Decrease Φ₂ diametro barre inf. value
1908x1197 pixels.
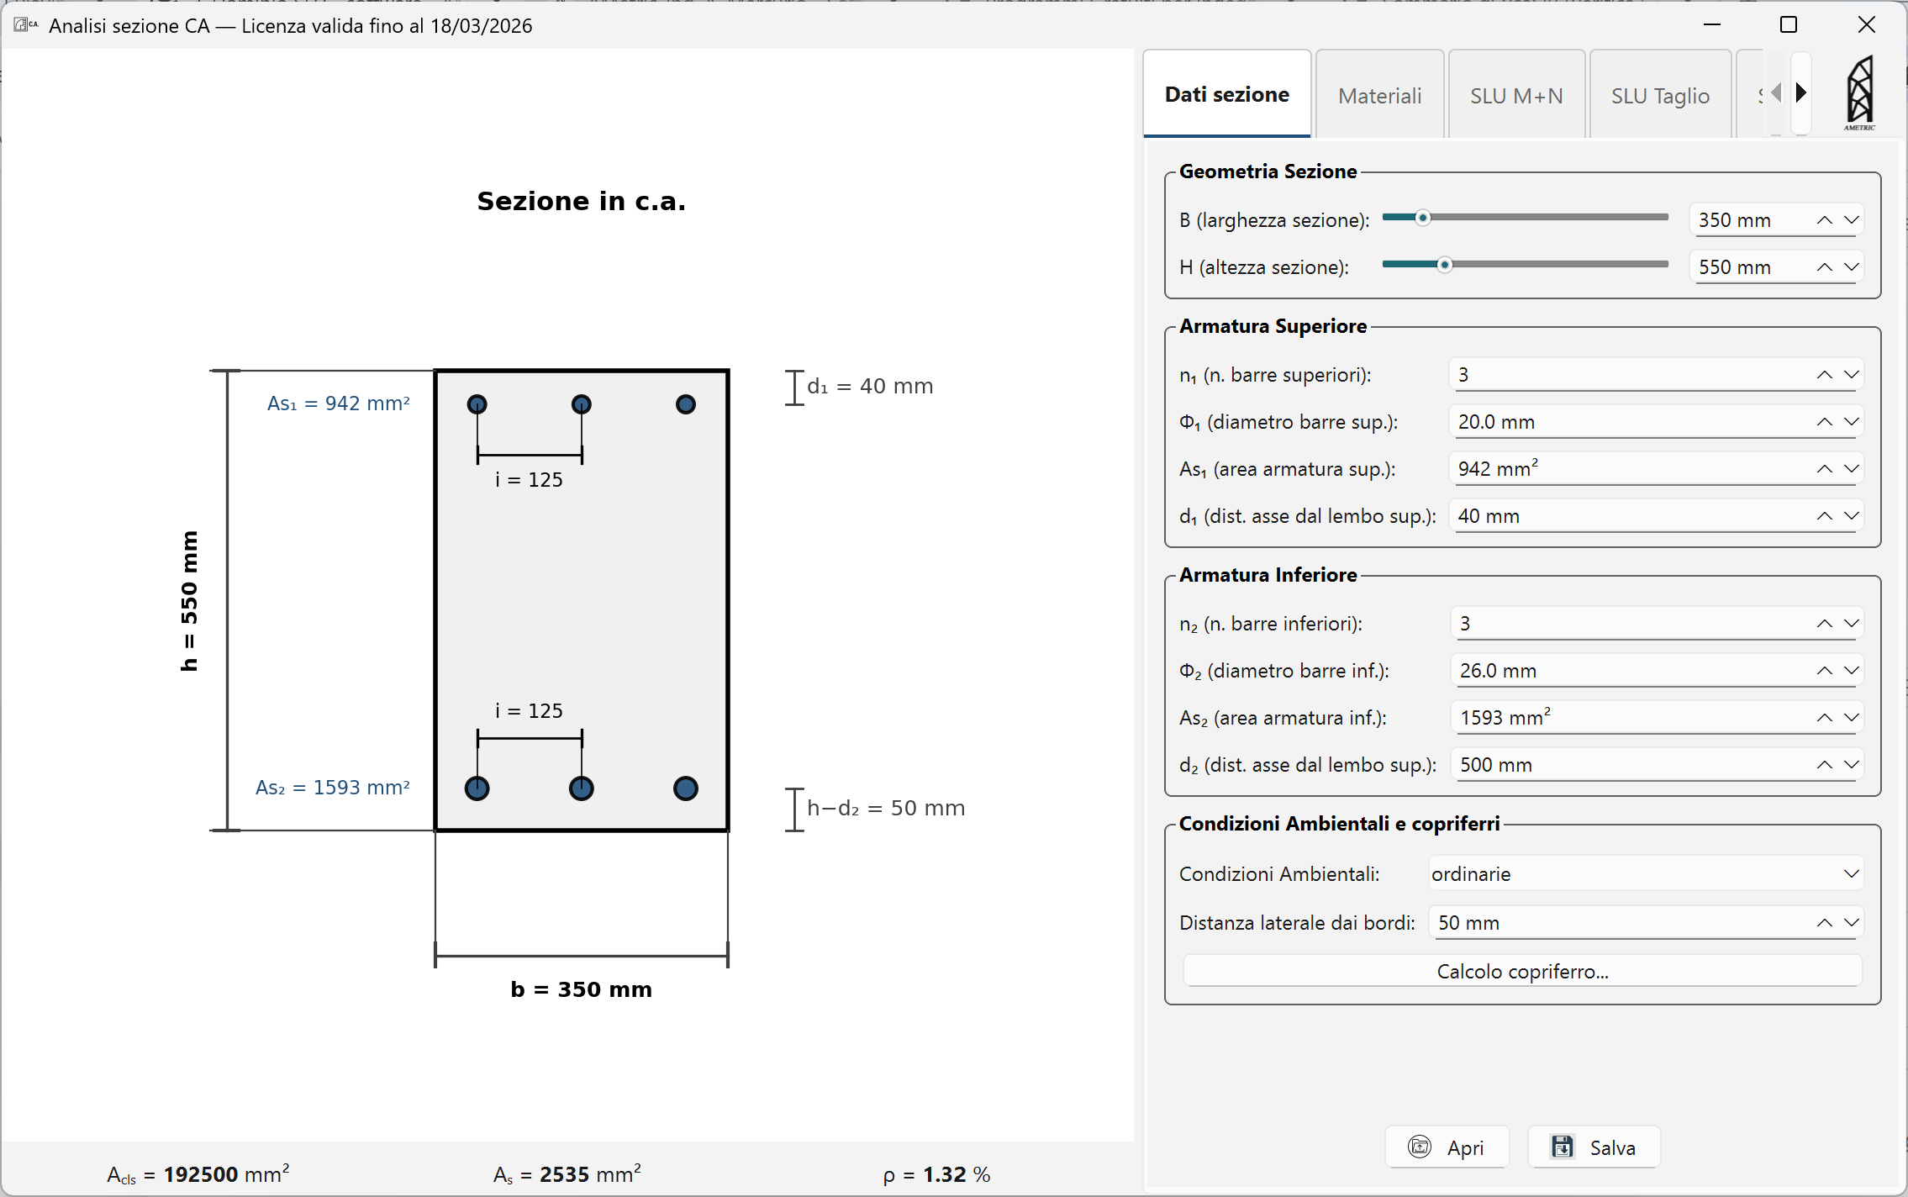click(1851, 671)
